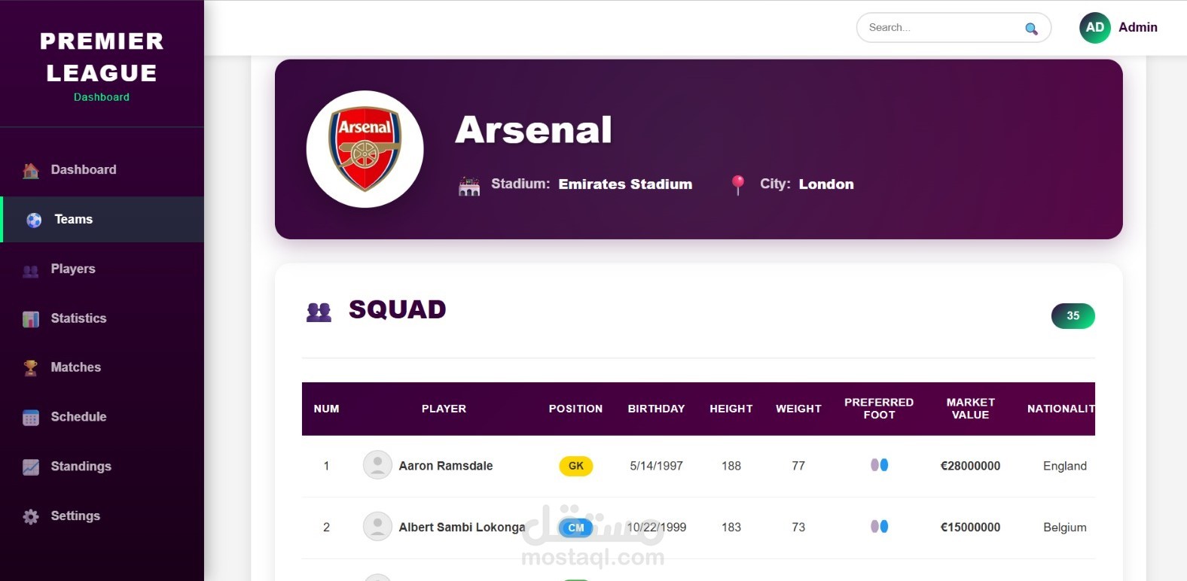Screen dimensions: 1187x581
Task: Click the Teams soccer ball icon
Action: click(x=34, y=220)
